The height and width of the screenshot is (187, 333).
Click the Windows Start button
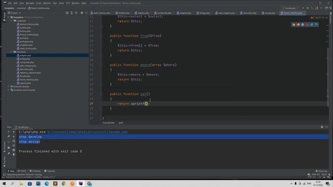(4, 183)
